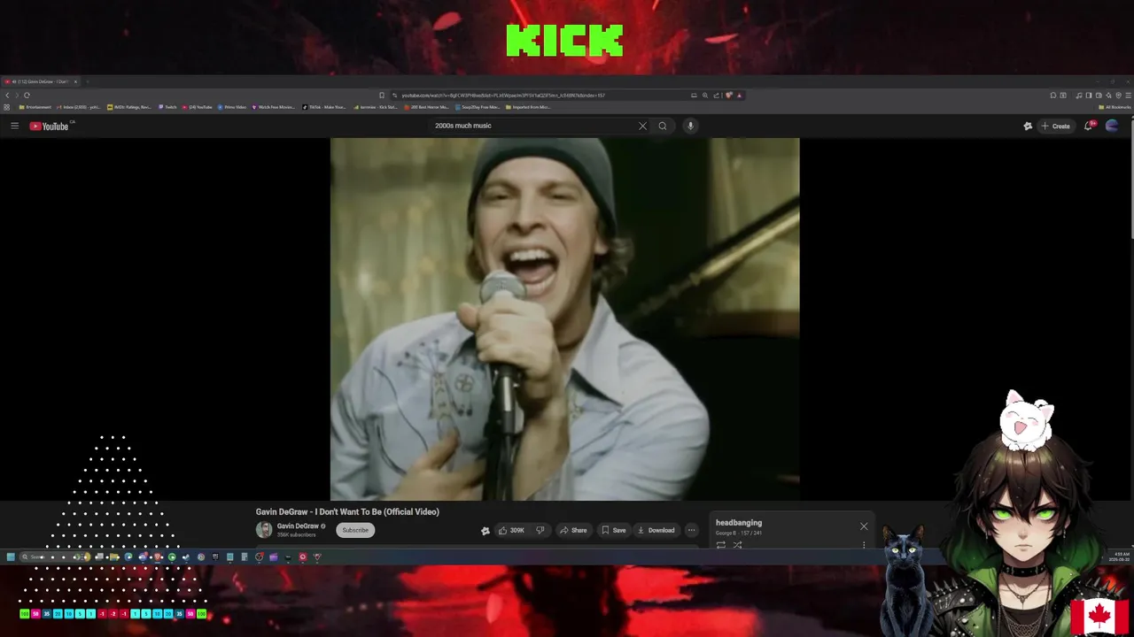The height and width of the screenshot is (637, 1134).
Task: Open the Gavin DeGraw channel avatar
Action: point(264,530)
